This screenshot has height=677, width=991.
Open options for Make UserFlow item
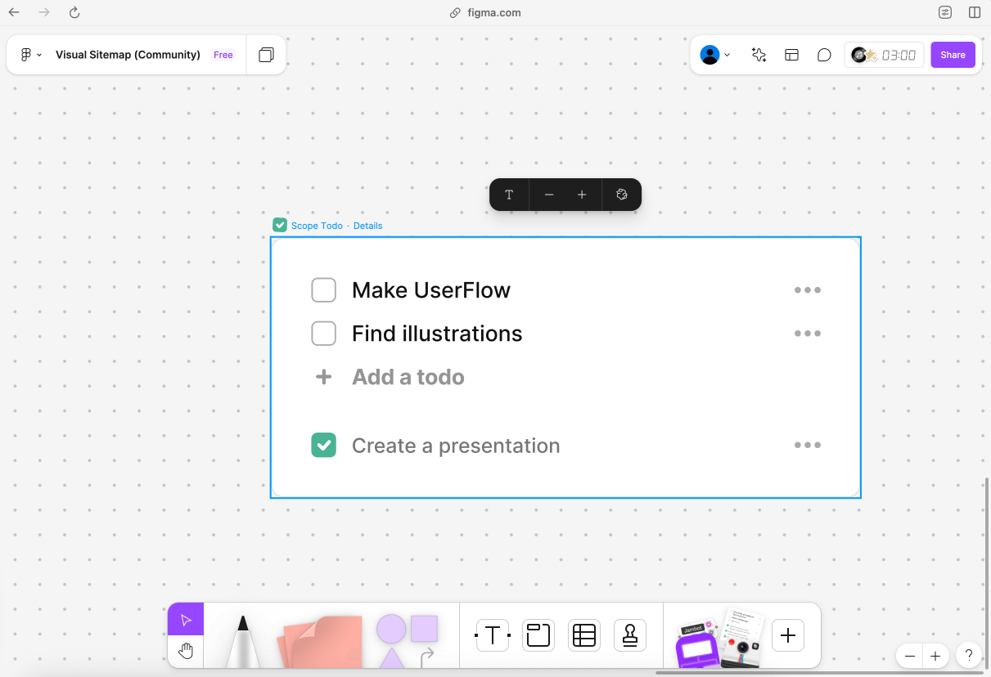coord(808,290)
